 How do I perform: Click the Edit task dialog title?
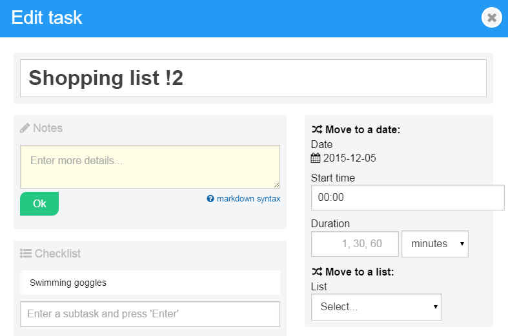click(47, 17)
